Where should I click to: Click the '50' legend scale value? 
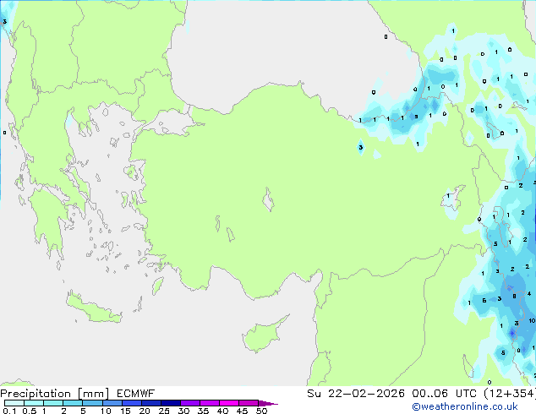click(x=261, y=411)
